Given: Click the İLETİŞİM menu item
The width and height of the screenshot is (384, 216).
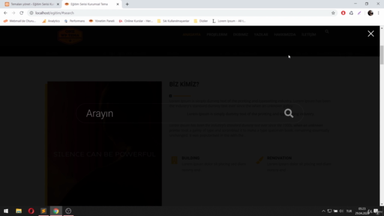Looking at the screenshot, I should [x=308, y=35].
